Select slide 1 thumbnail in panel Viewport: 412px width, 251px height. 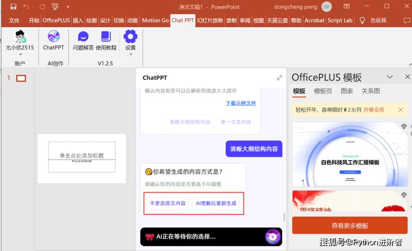tap(21, 78)
